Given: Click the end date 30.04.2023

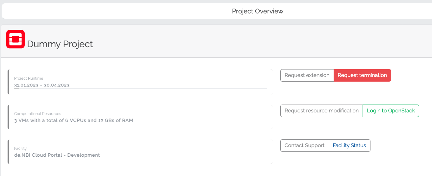Looking at the screenshot, I should (x=57, y=85).
